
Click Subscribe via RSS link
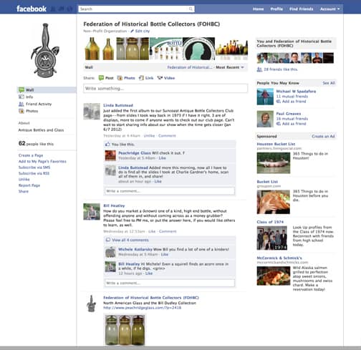[x=34, y=173]
